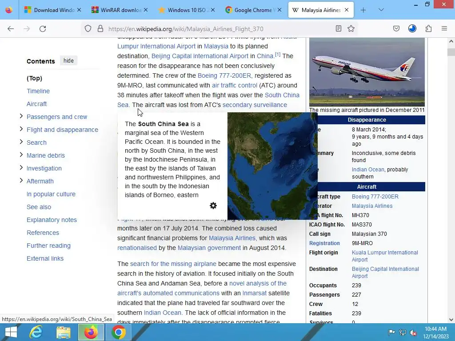Open the Firefox account profile icon
The image size is (455, 341).
coord(412,29)
